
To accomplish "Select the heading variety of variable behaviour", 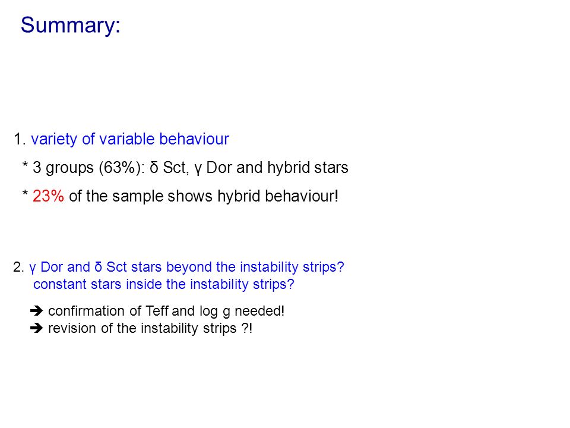I will [x=130, y=139].
